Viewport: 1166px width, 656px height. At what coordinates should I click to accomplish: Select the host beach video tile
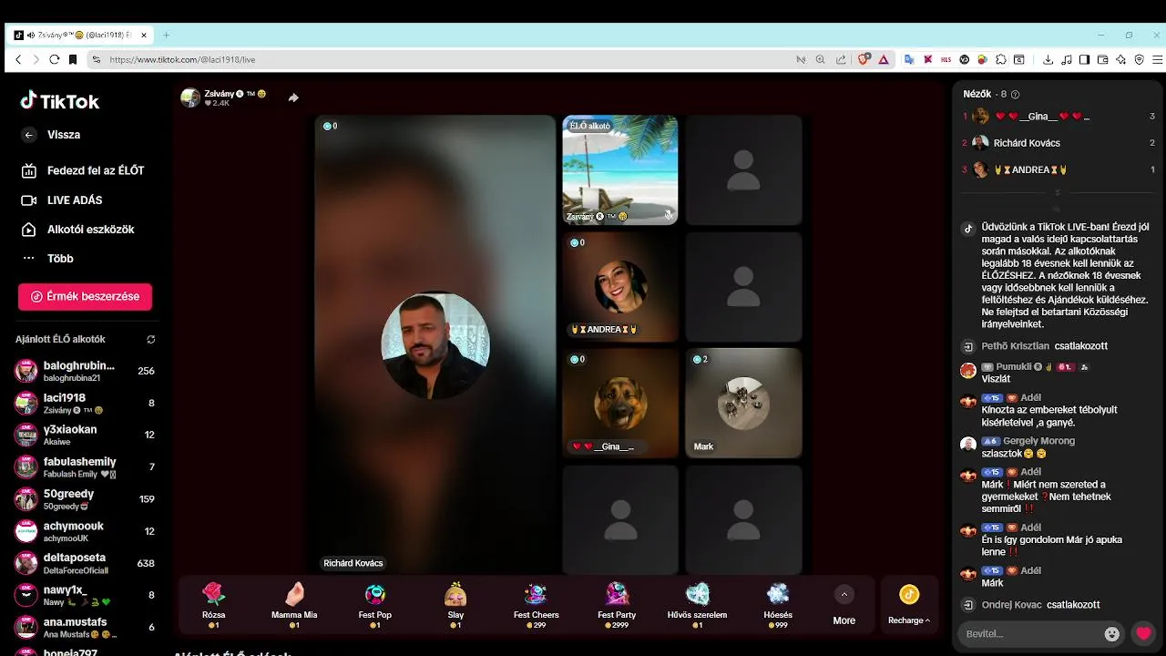tap(619, 169)
